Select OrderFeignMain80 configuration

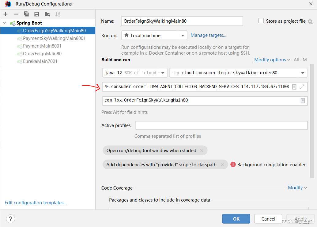(x=48, y=54)
